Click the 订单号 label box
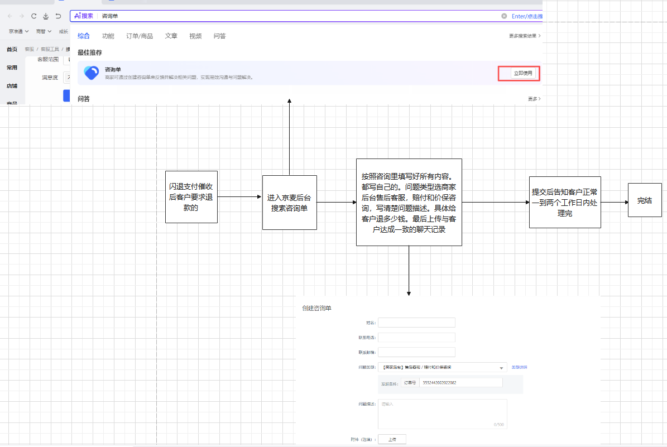Viewport: 667px width, 447px height. [410, 383]
